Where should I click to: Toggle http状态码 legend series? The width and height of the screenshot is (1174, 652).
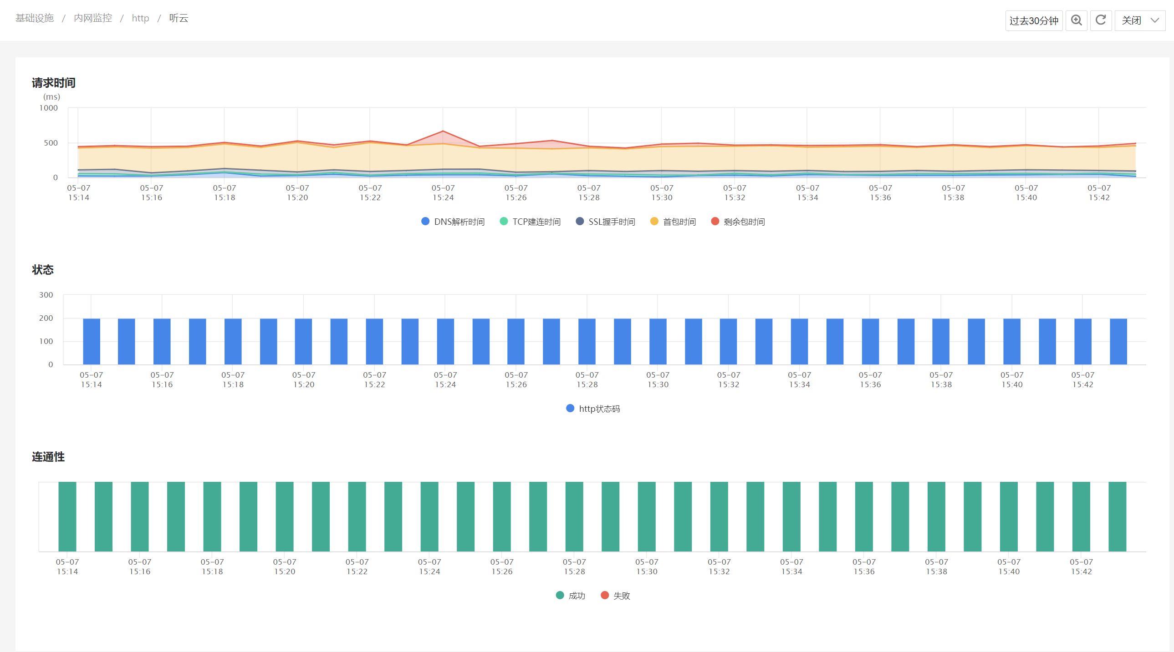pyautogui.click(x=593, y=409)
